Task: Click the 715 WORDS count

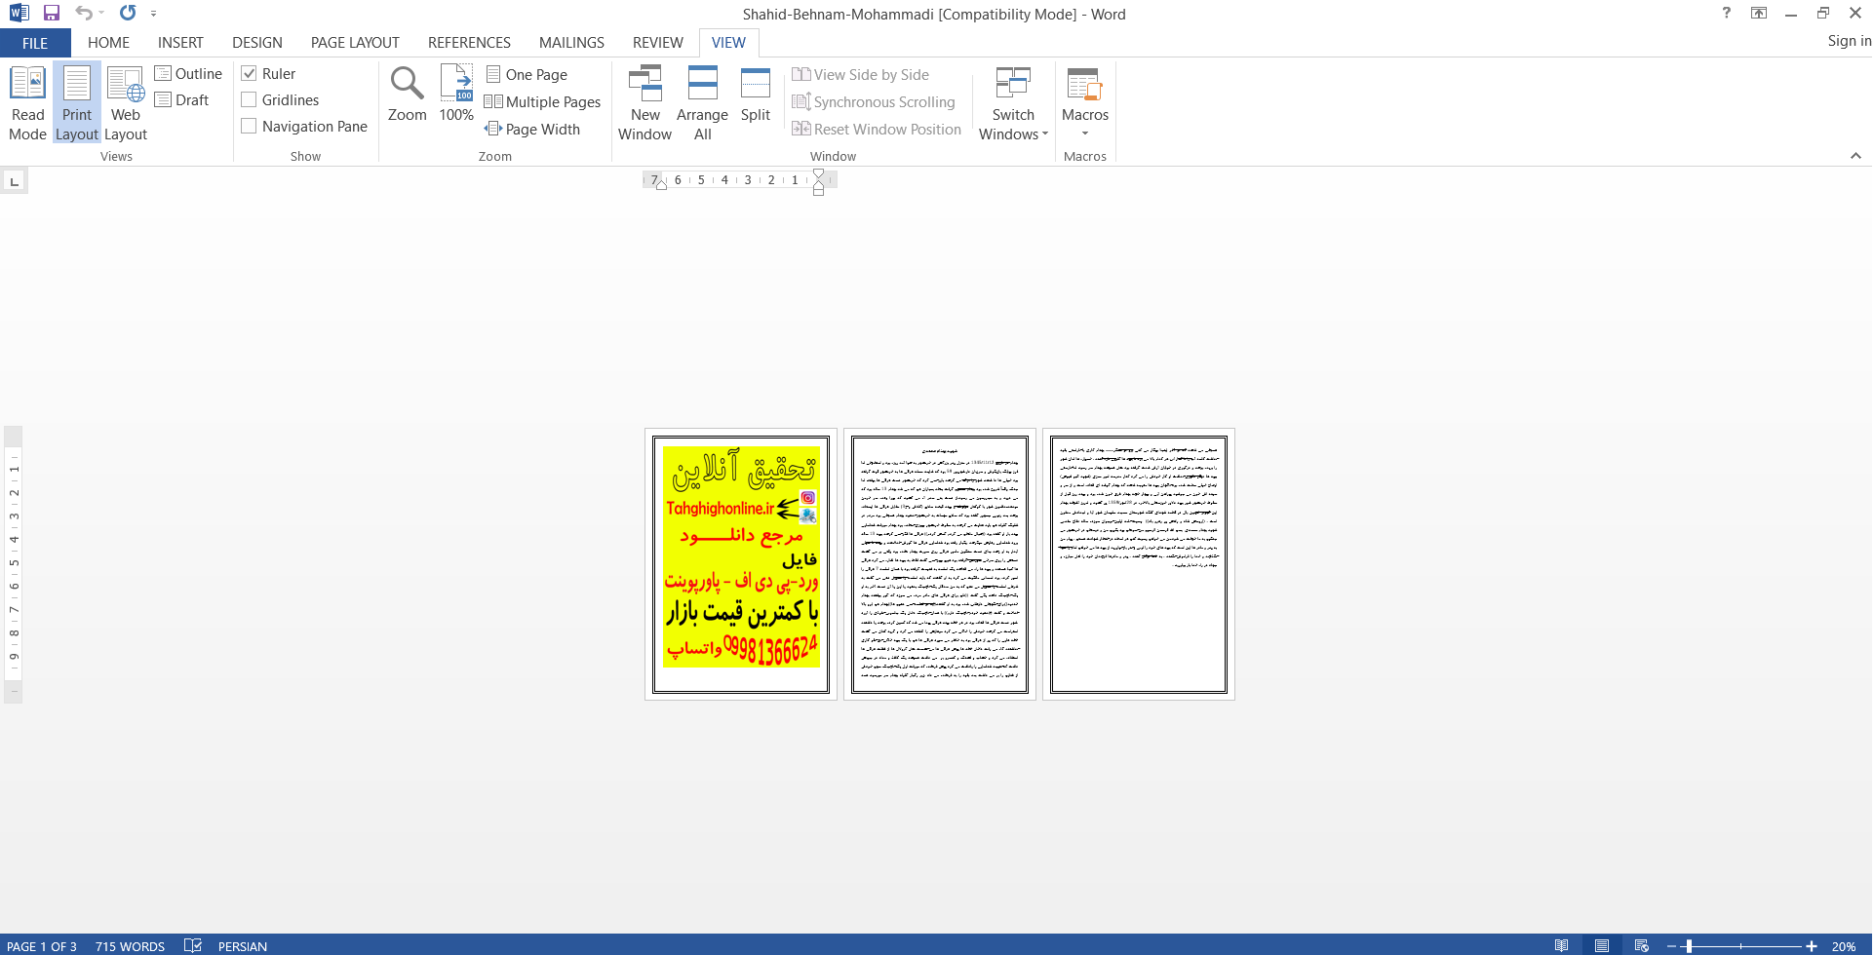Action: (x=130, y=946)
